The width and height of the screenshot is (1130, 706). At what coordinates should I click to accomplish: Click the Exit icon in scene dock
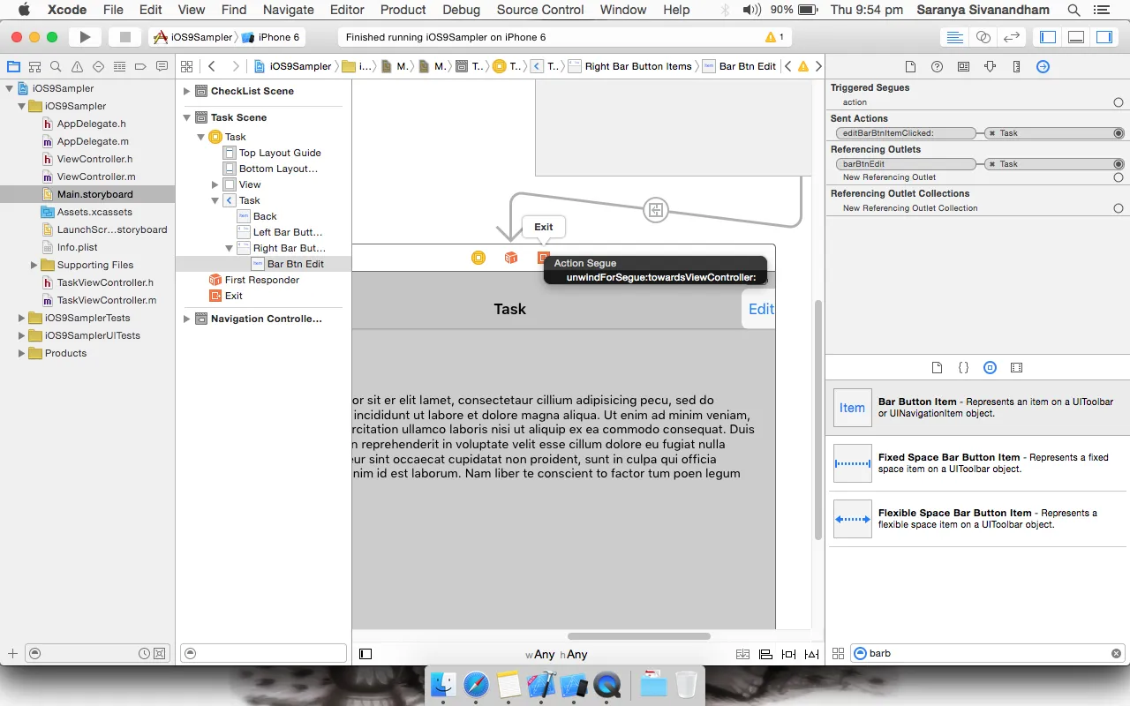pyautogui.click(x=544, y=258)
